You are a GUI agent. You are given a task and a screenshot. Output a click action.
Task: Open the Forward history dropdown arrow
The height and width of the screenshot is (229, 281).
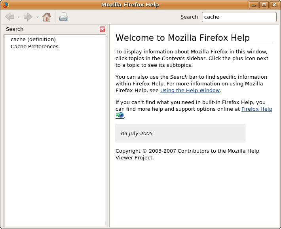point(37,17)
